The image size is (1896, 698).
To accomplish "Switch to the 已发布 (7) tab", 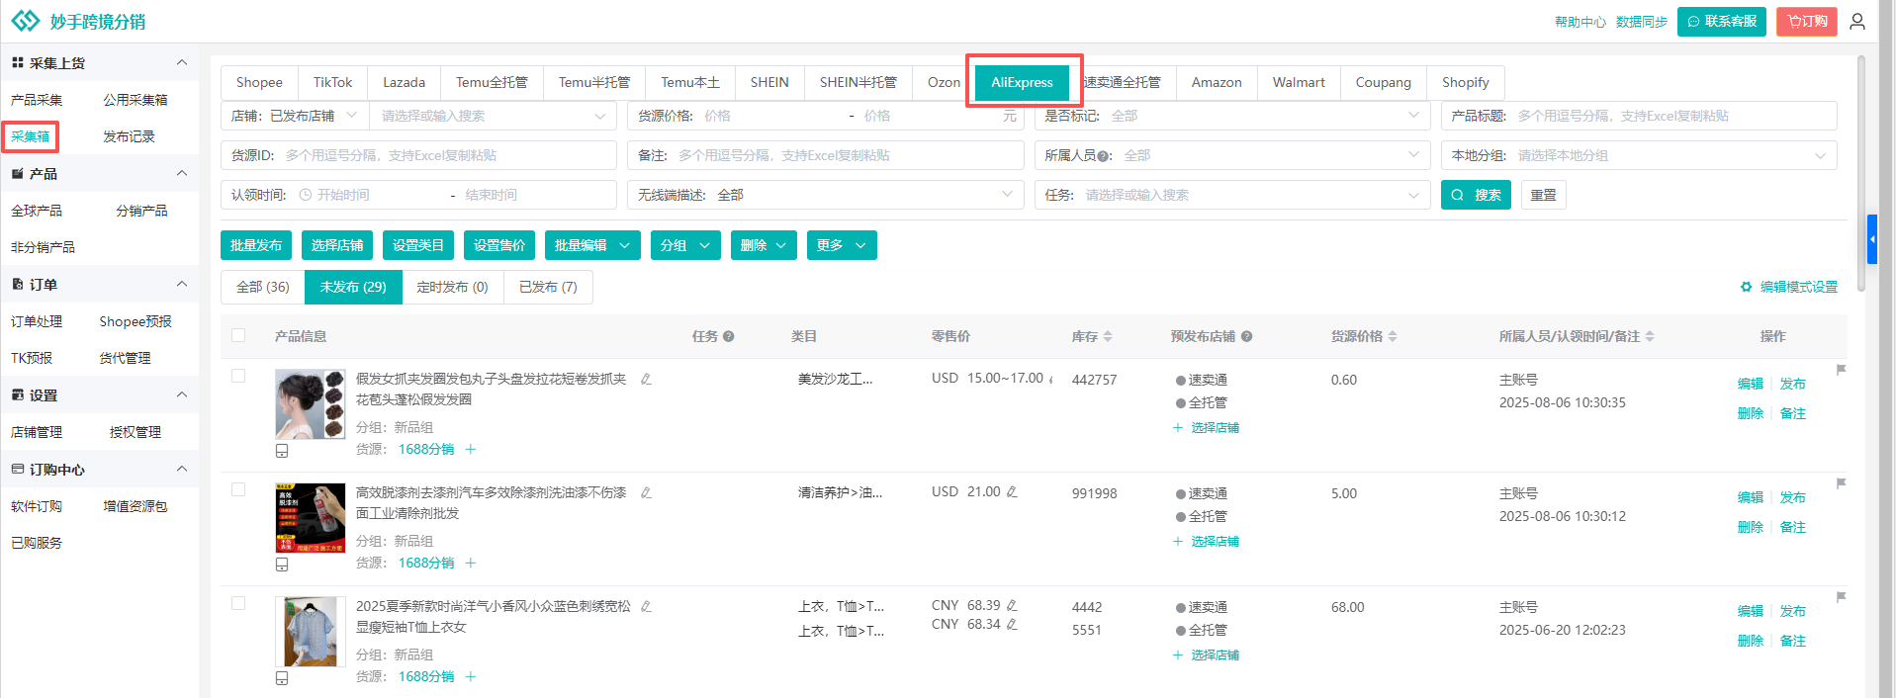I will point(548,287).
